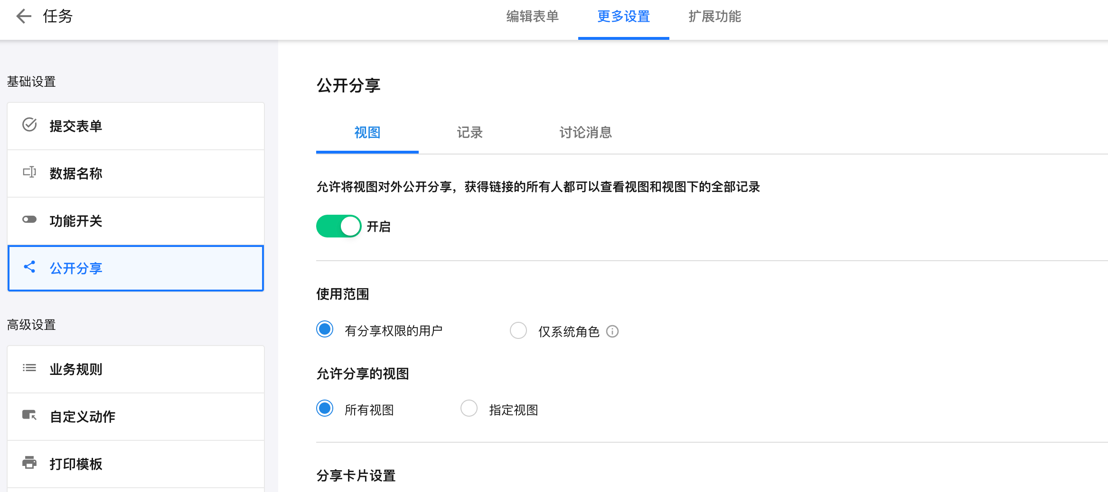Select the 视图 sharing tab
The width and height of the screenshot is (1108, 492).
pos(367,133)
